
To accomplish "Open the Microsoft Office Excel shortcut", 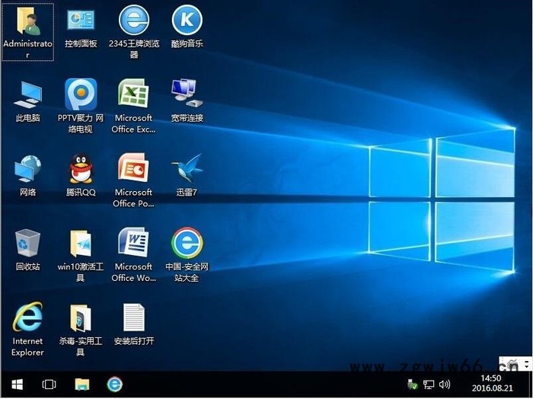I will tap(134, 94).
